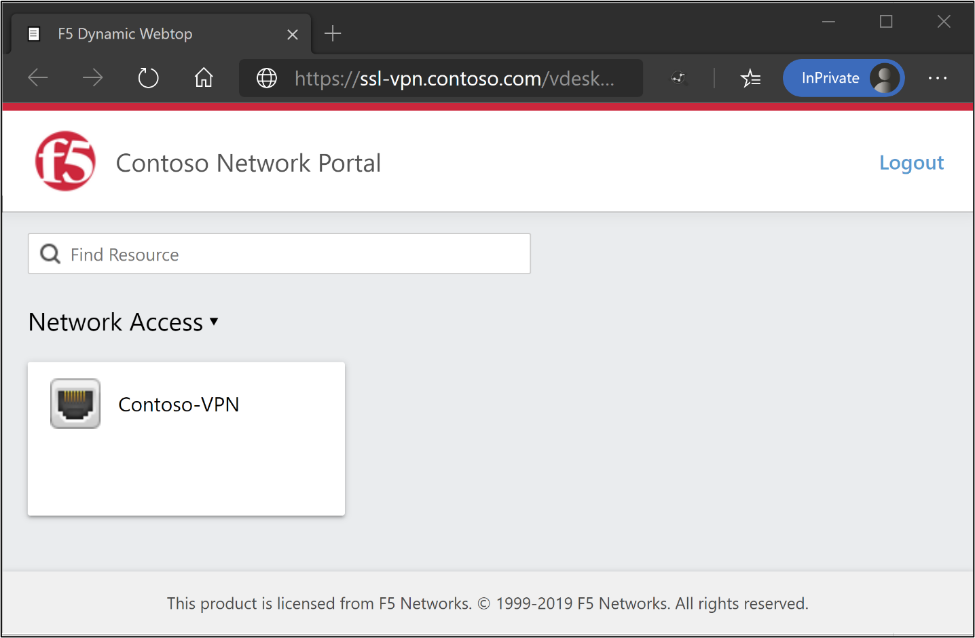View site information via globe icon
This screenshot has height=638, width=975.
pos(267,78)
